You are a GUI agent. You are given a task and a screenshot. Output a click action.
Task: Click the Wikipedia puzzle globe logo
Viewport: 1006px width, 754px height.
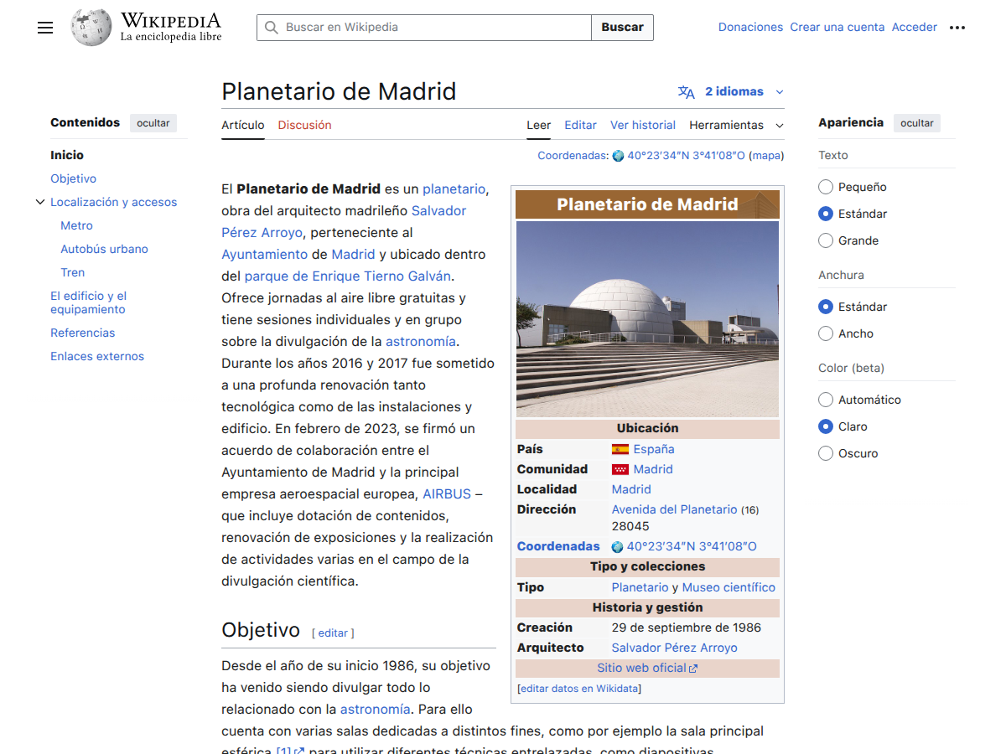click(91, 27)
